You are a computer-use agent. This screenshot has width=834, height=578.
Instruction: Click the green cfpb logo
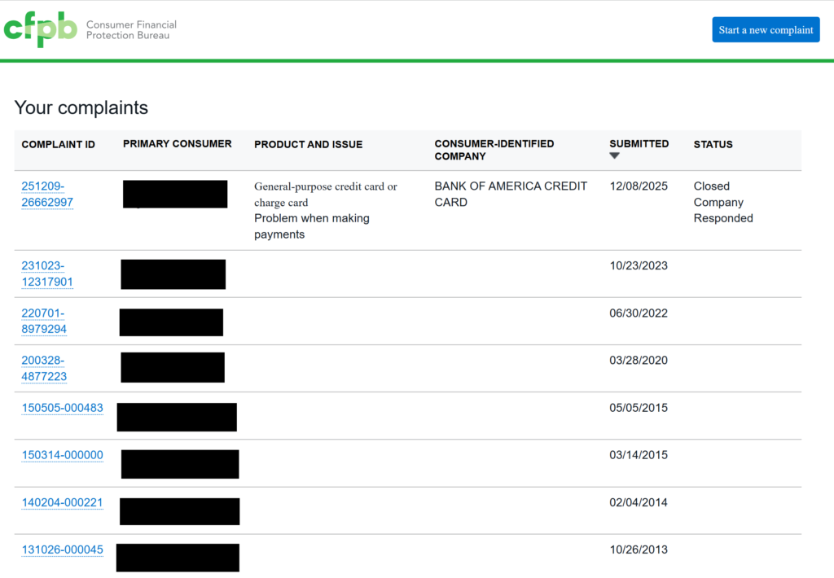tap(41, 29)
